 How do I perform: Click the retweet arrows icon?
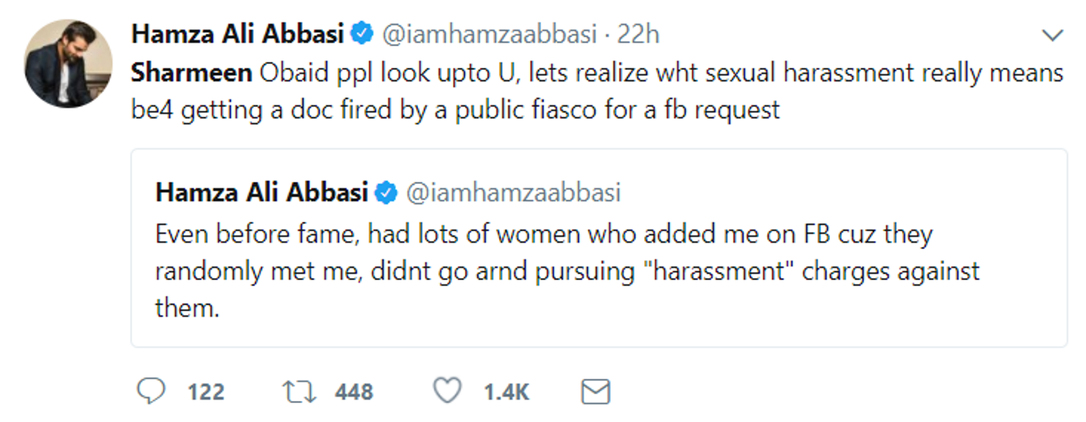pos(299,391)
